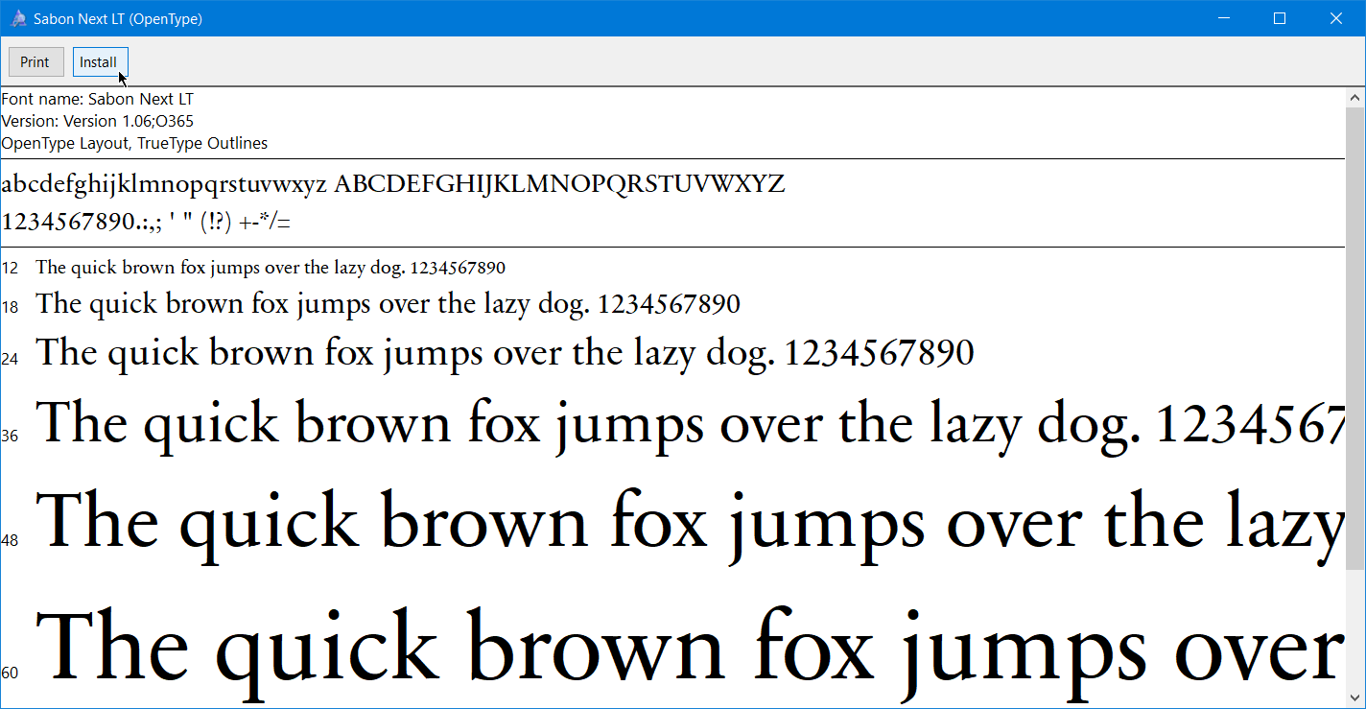Click the 'Font name: Sabon Next LT' line
The height and width of the screenshot is (709, 1366).
click(x=98, y=99)
